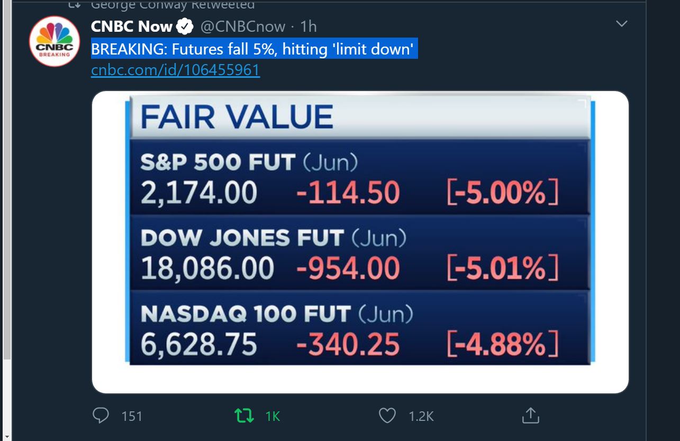Open the share tweet icon
680x441 pixels.
(530, 416)
